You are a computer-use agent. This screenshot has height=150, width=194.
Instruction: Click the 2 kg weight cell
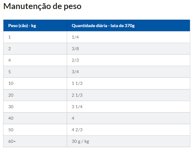click(x=10, y=49)
